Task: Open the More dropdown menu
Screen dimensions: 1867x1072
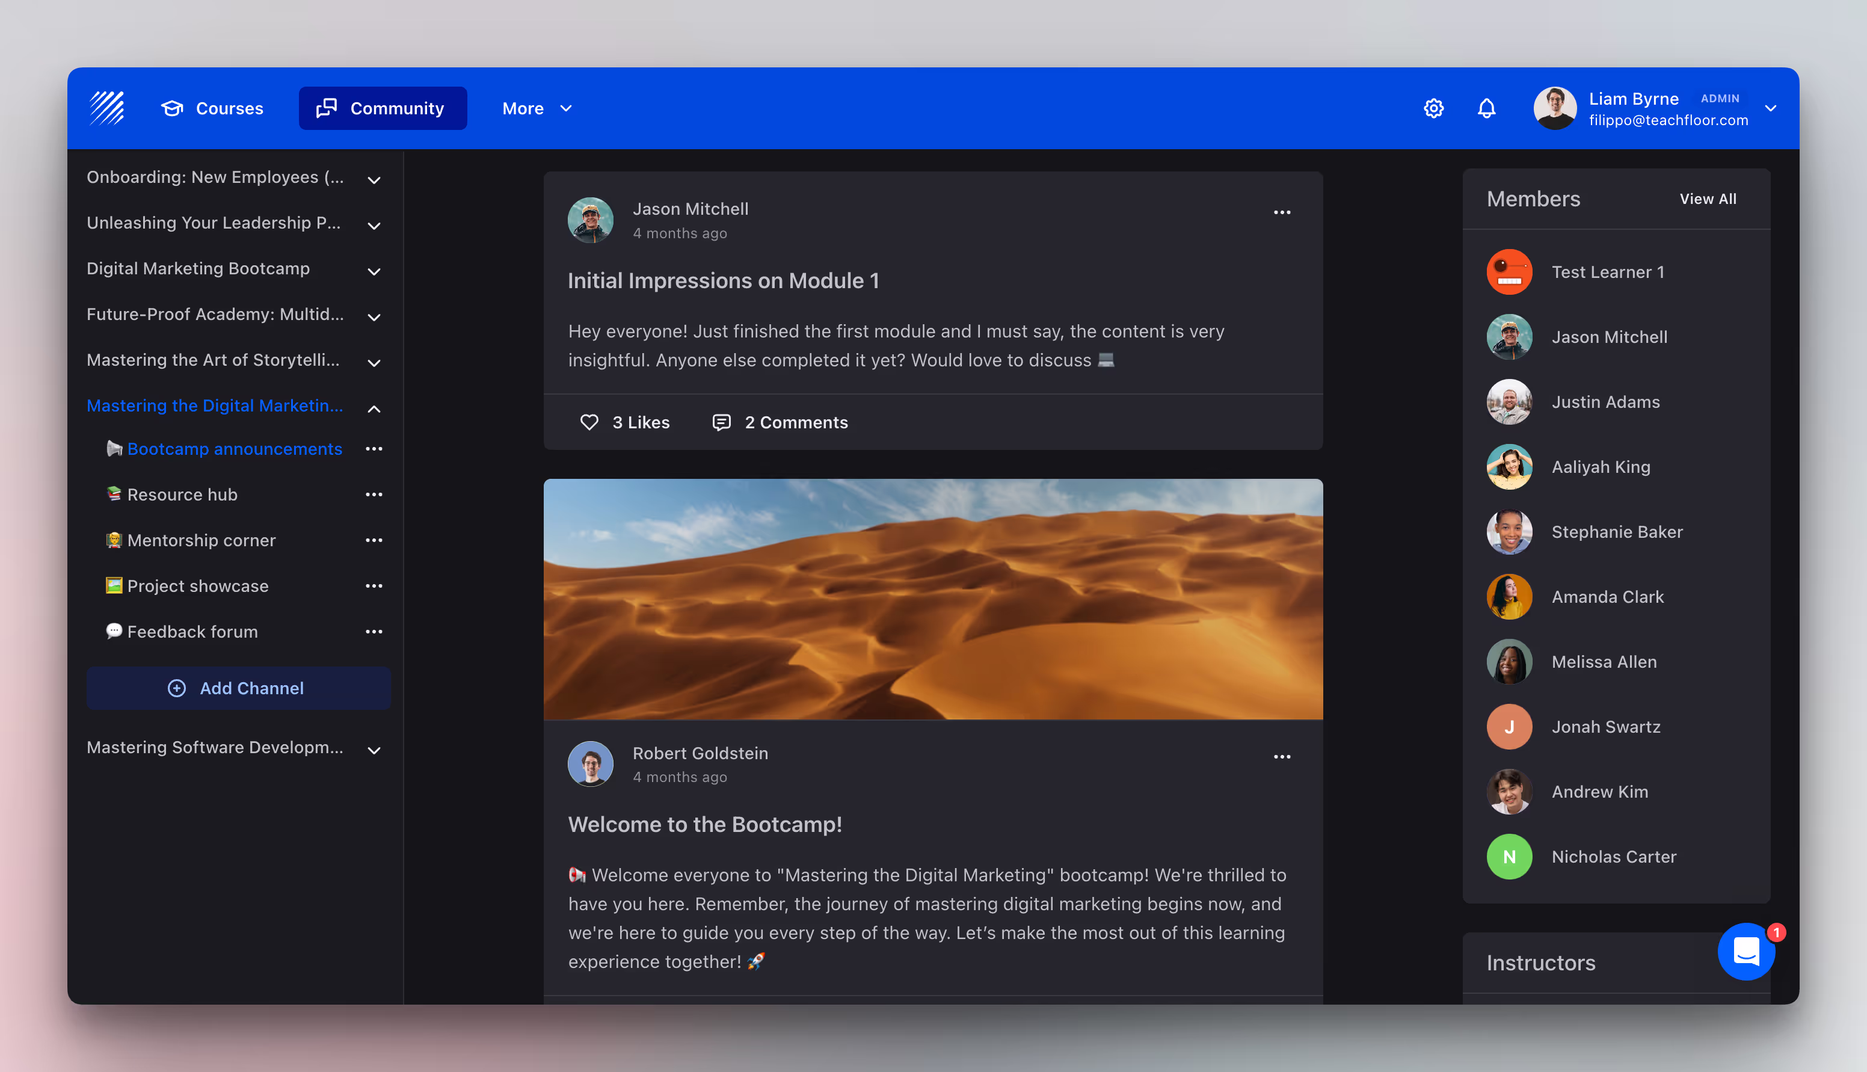Action: [537, 108]
